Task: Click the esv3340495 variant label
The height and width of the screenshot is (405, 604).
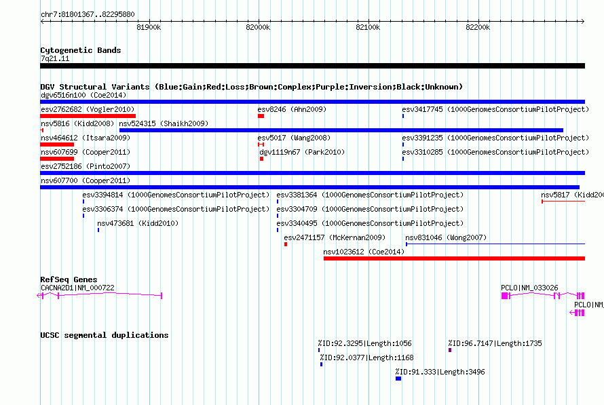Action: (370, 223)
